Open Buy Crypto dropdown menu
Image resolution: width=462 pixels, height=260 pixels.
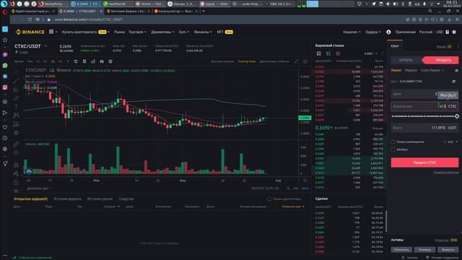click(85, 32)
